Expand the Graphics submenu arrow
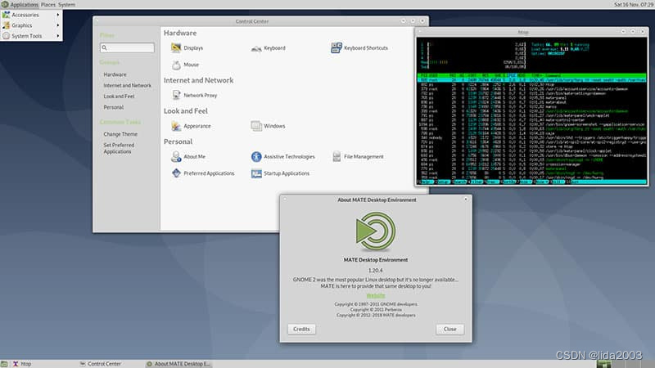This screenshot has width=655, height=368. pos(57,25)
